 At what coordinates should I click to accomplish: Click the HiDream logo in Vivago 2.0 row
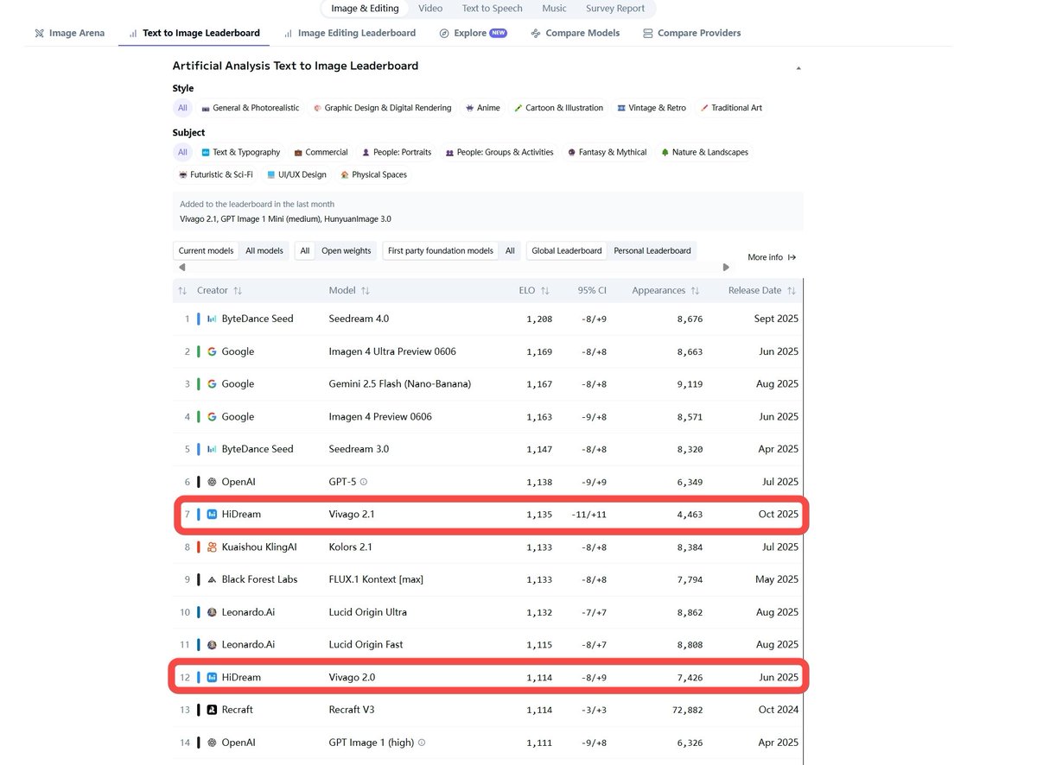(212, 677)
